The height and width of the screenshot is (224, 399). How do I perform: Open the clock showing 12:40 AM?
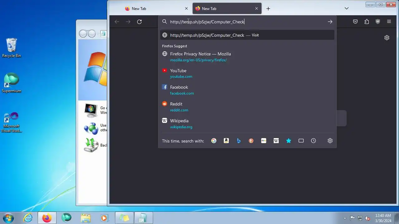point(383,218)
